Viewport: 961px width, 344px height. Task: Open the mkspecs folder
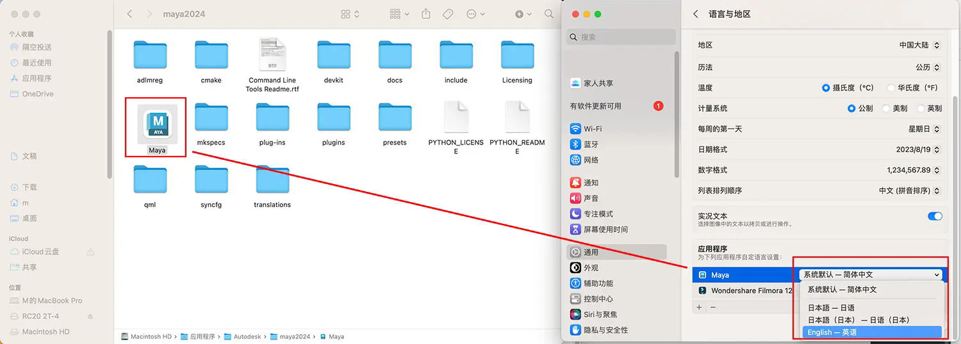211,118
